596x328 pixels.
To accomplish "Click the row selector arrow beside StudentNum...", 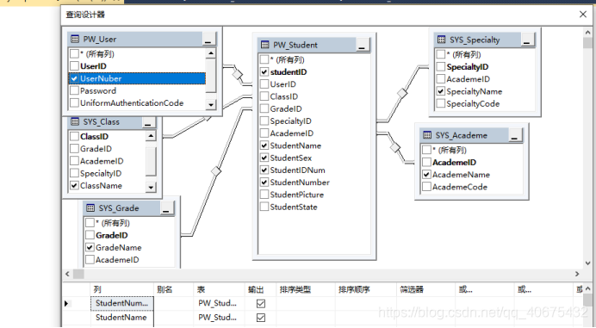I will 66,303.
